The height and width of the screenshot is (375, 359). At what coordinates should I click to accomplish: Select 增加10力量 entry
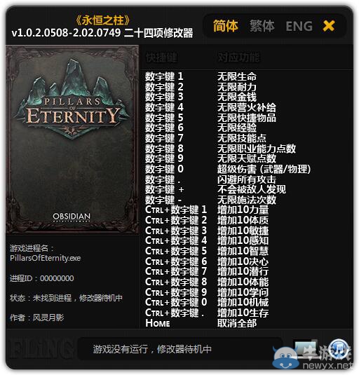click(x=243, y=210)
